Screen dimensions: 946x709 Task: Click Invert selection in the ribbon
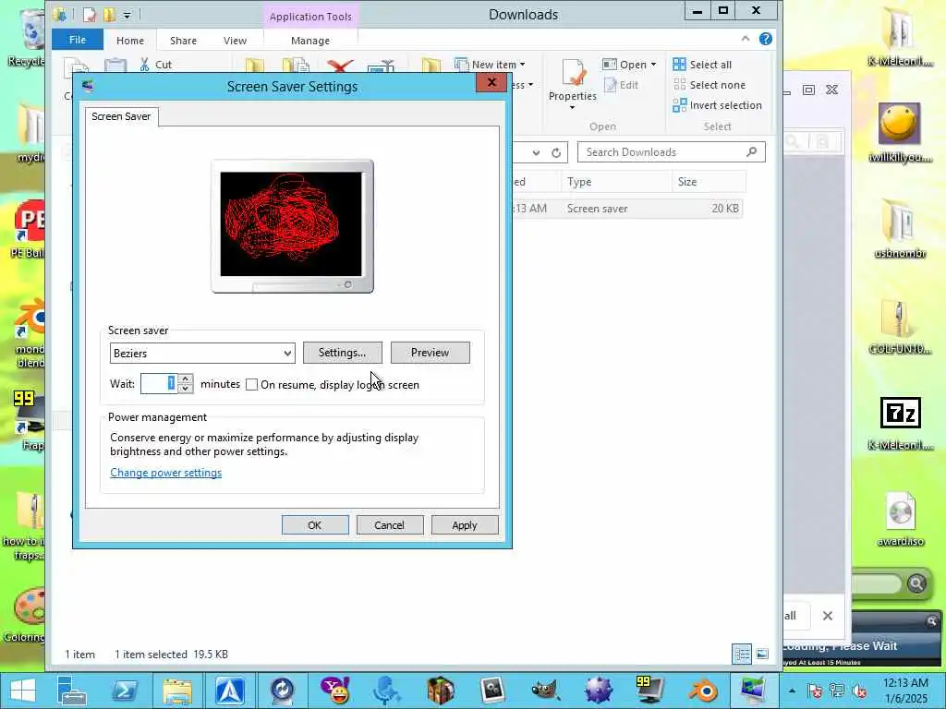(718, 105)
